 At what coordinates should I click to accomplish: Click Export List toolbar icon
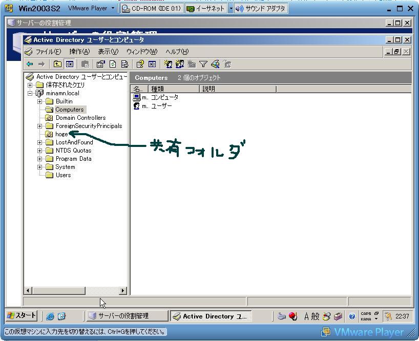(x=124, y=64)
